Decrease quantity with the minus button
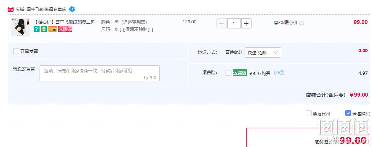Screen dimensions: 372x147 [222, 23]
